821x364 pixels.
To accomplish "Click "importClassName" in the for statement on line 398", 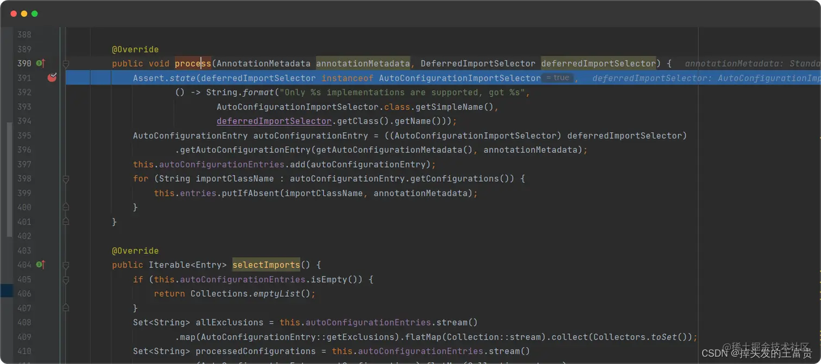I will click(x=235, y=178).
